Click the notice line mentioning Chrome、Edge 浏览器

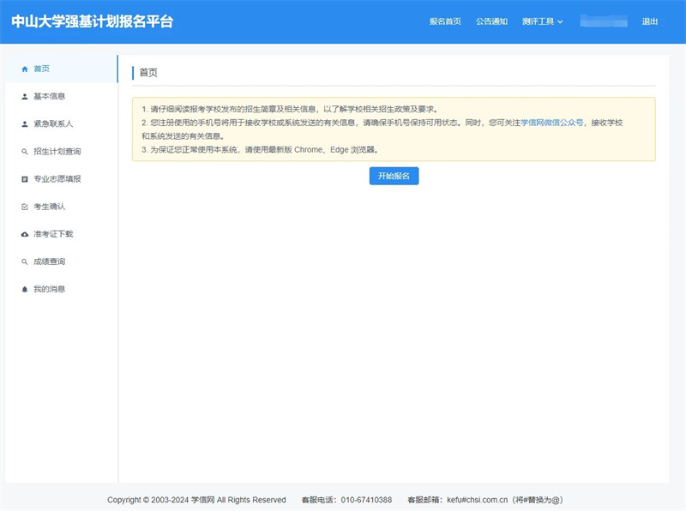260,150
